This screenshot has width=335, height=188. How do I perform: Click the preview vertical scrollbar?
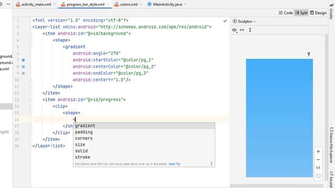[x=326, y=108]
